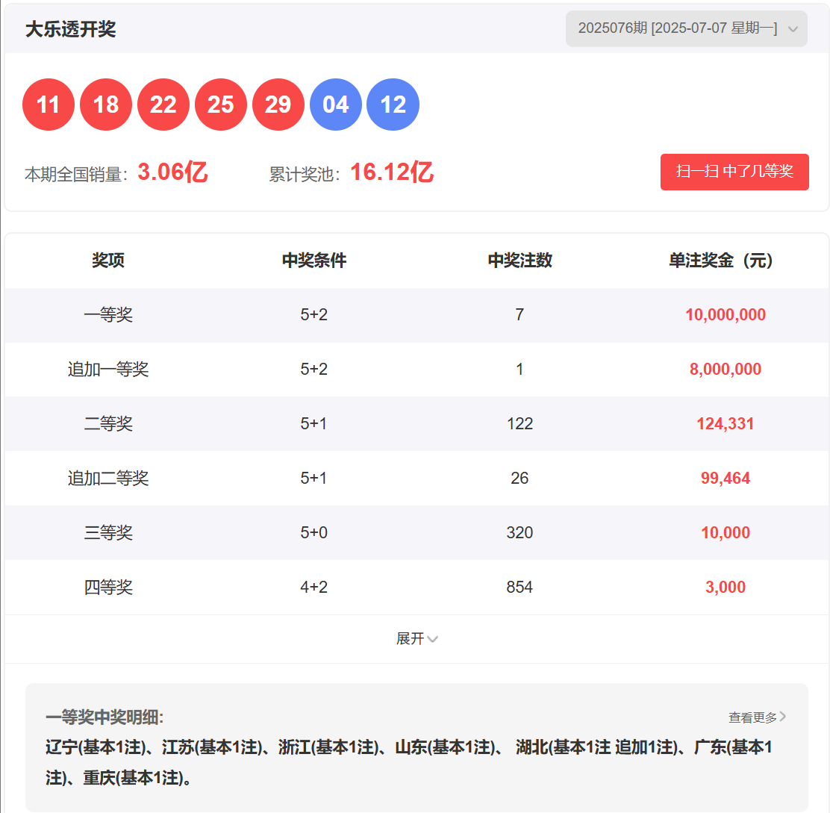Click blue ball number 12
Image resolution: width=830 pixels, height=813 pixels.
click(x=393, y=105)
